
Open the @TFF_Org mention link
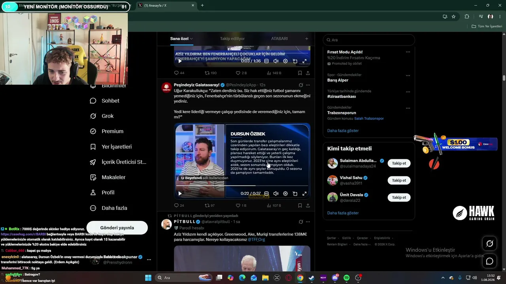pyautogui.click(x=256, y=239)
